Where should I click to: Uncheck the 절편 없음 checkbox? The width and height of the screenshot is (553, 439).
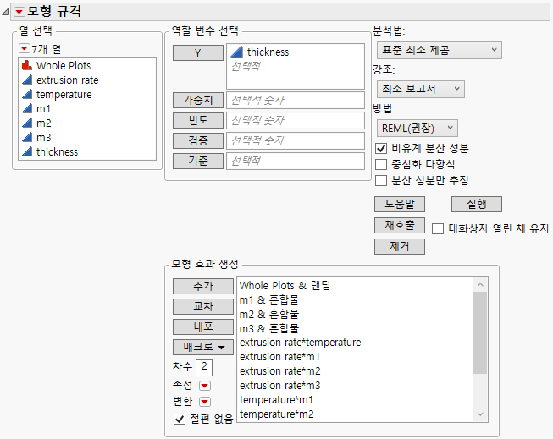180,419
